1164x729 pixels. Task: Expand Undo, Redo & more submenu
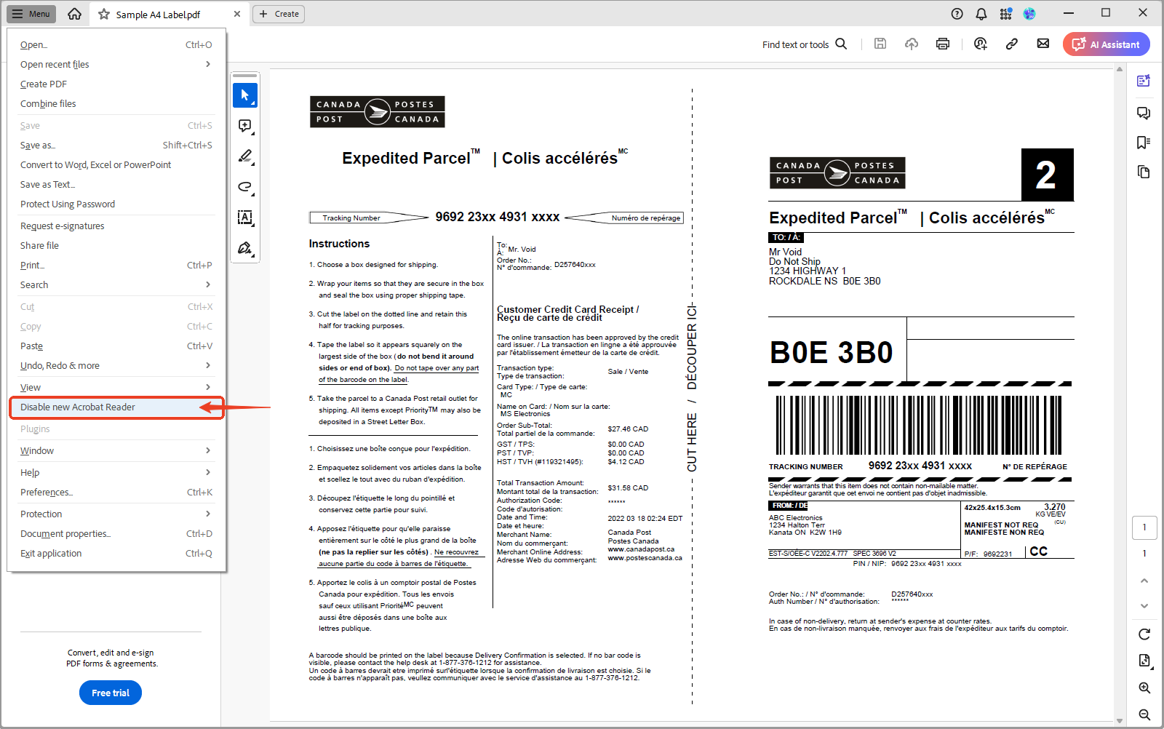click(x=116, y=366)
